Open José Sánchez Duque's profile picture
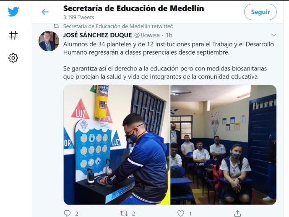 click(x=49, y=41)
